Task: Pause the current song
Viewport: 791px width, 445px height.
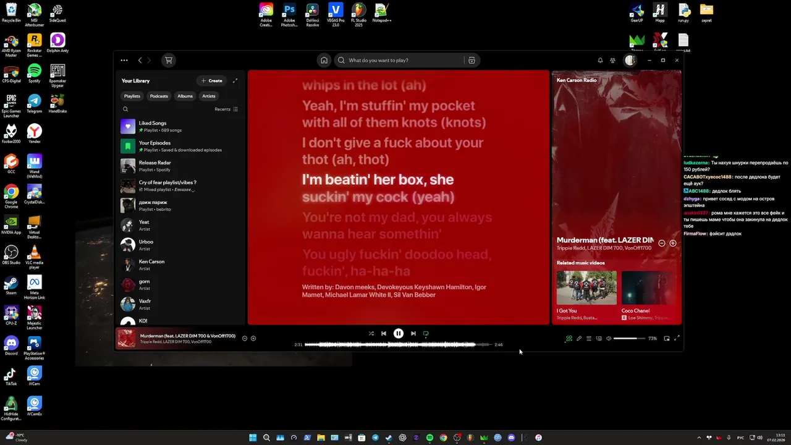Action: (399, 334)
